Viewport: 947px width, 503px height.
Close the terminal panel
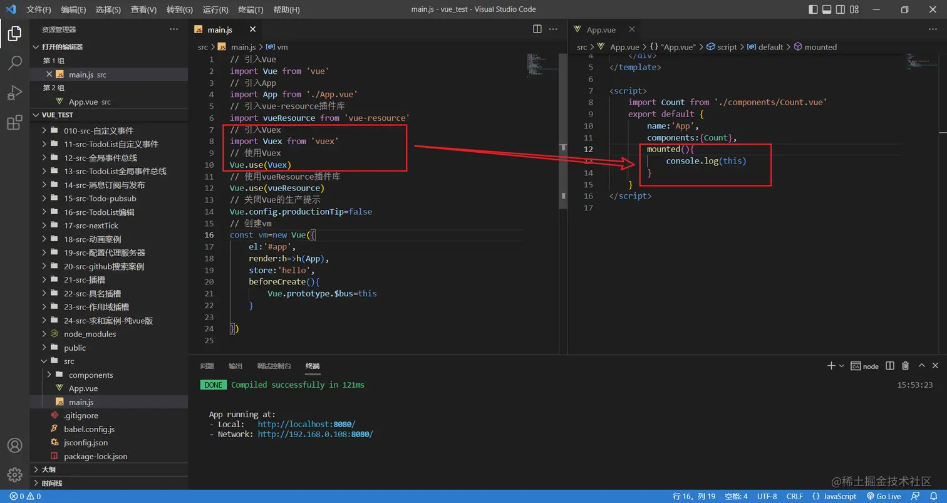936,366
